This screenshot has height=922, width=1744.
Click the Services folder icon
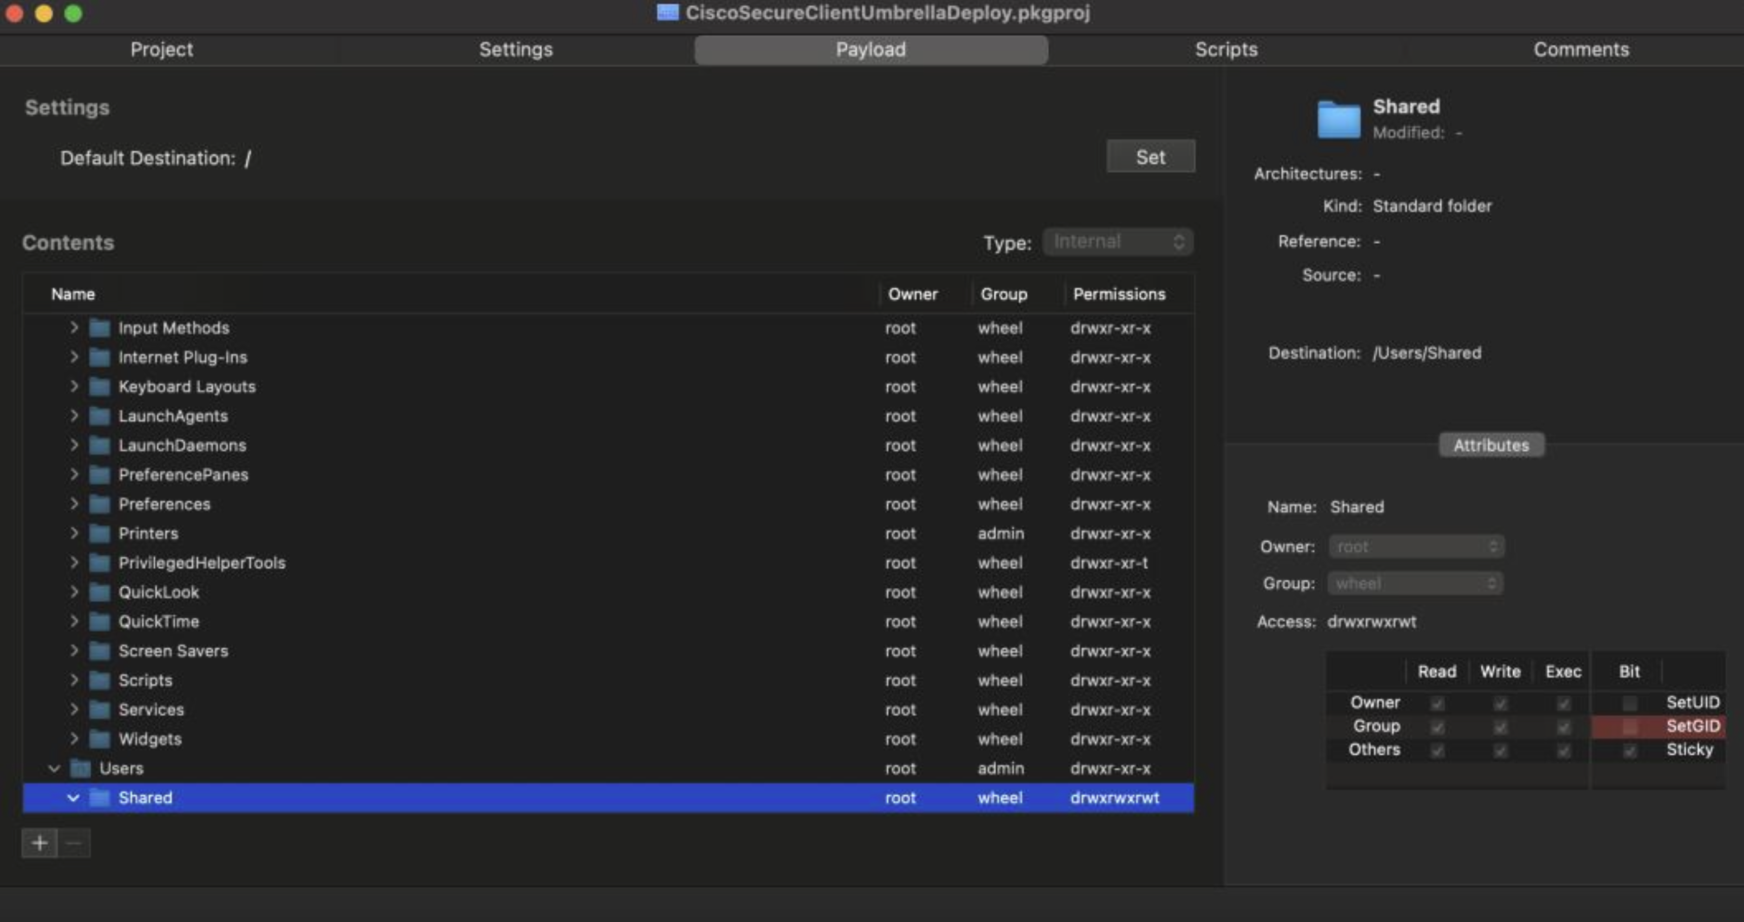pos(100,710)
